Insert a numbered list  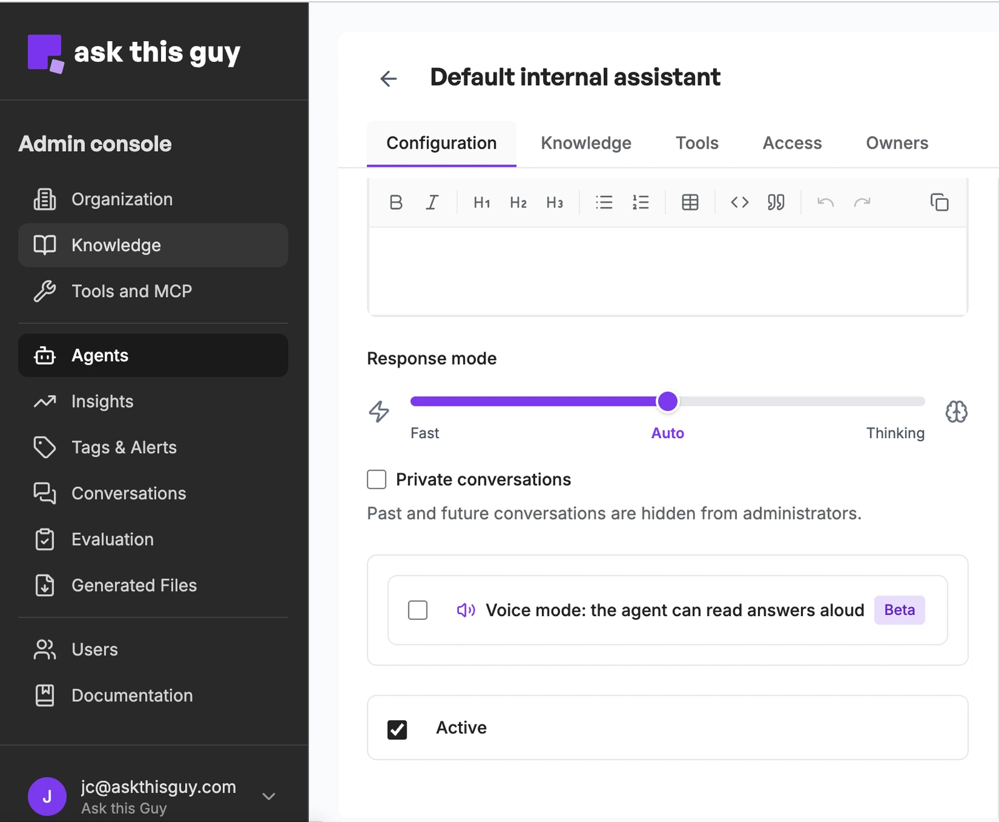[641, 202]
